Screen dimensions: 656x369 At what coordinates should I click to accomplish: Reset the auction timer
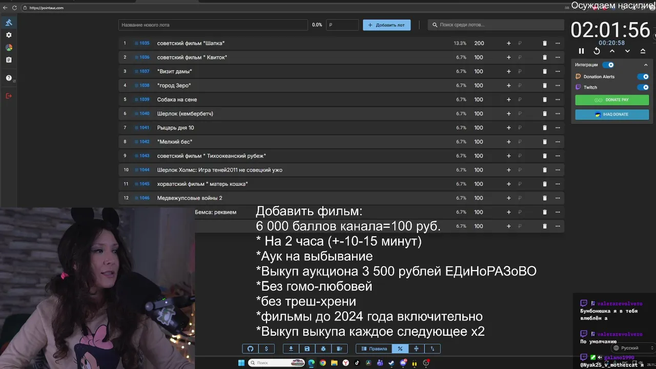click(597, 51)
